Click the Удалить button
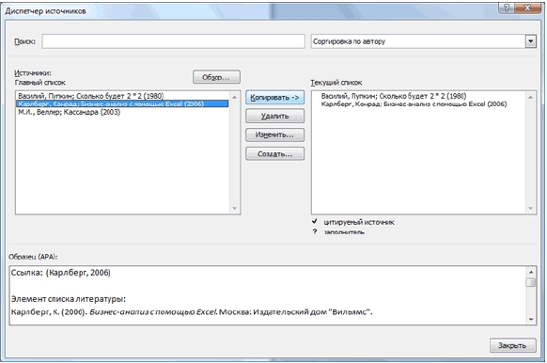The image size is (547, 363). click(274, 117)
